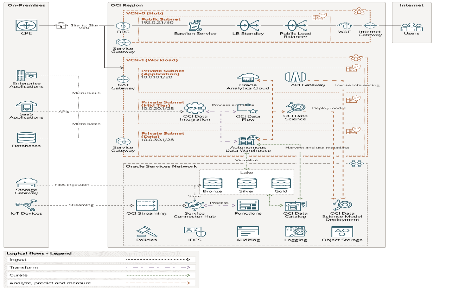The height and width of the screenshot is (290, 453).
Task: Select the Policies gavel icon
Action: pyautogui.click(x=146, y=232)
